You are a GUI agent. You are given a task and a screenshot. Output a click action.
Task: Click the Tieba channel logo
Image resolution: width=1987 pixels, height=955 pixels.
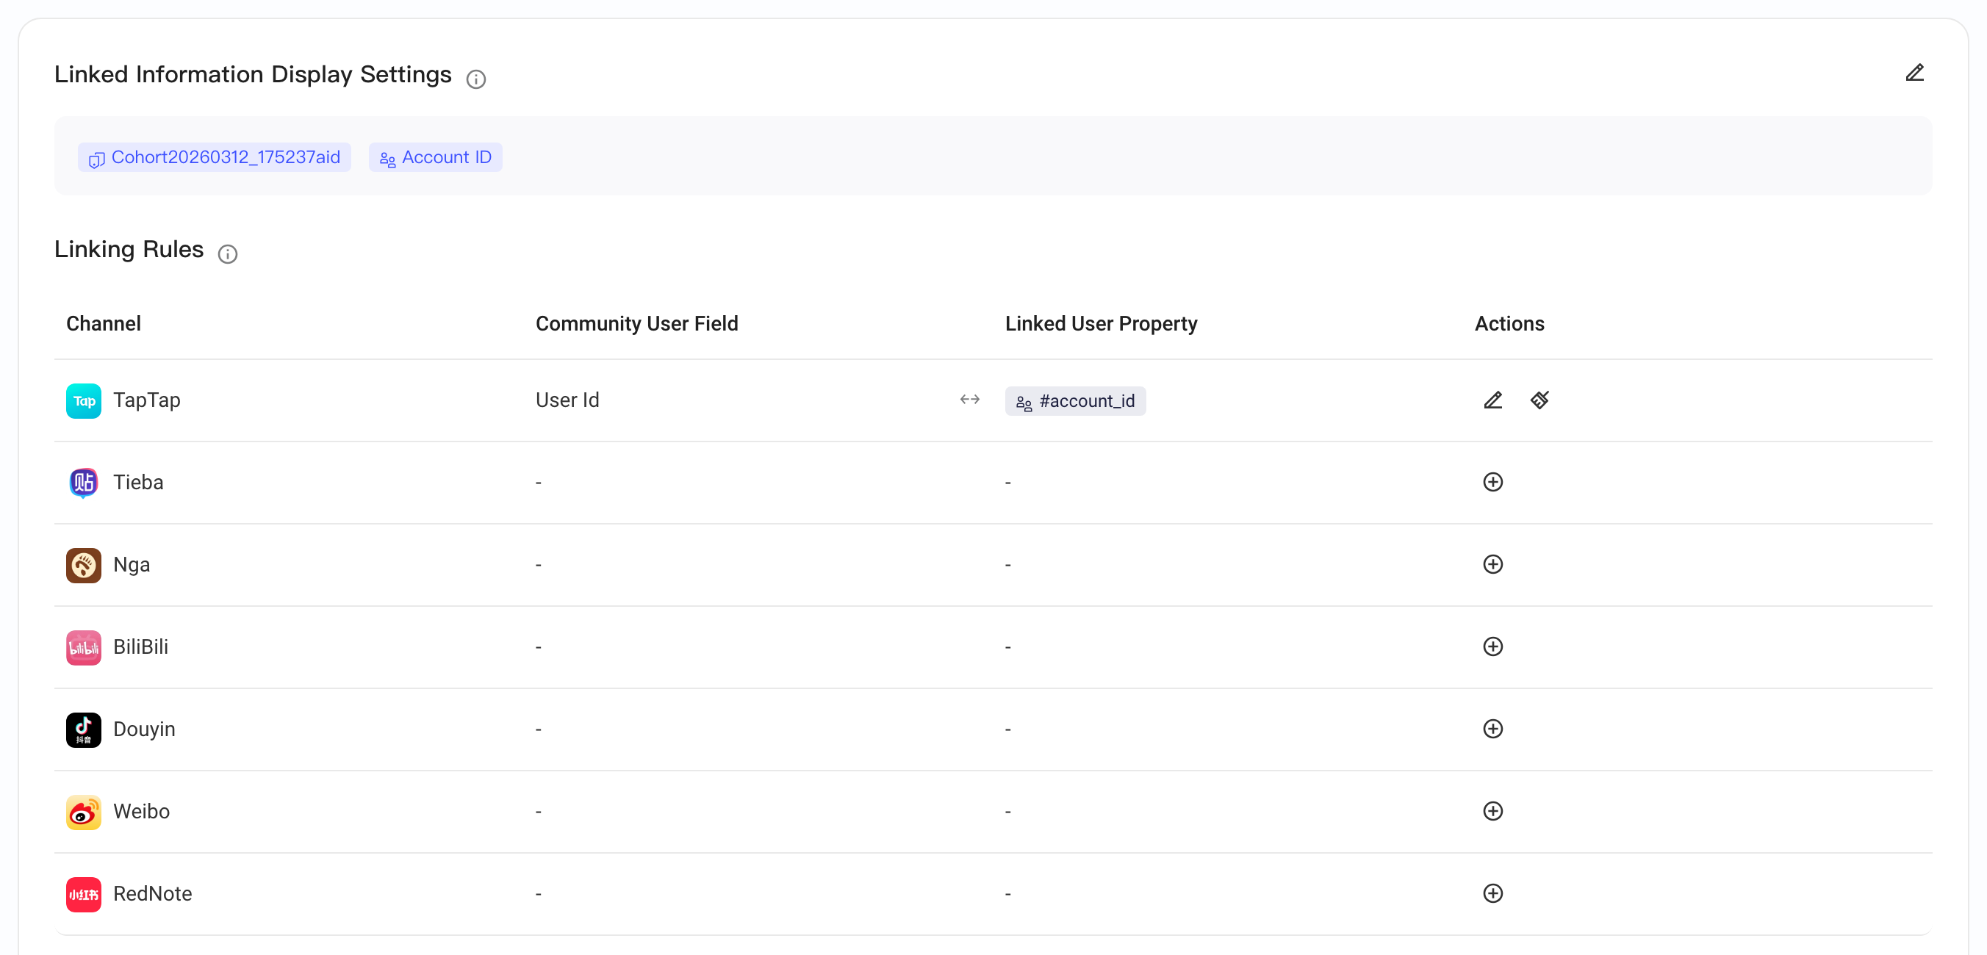[x=83, y=483]
